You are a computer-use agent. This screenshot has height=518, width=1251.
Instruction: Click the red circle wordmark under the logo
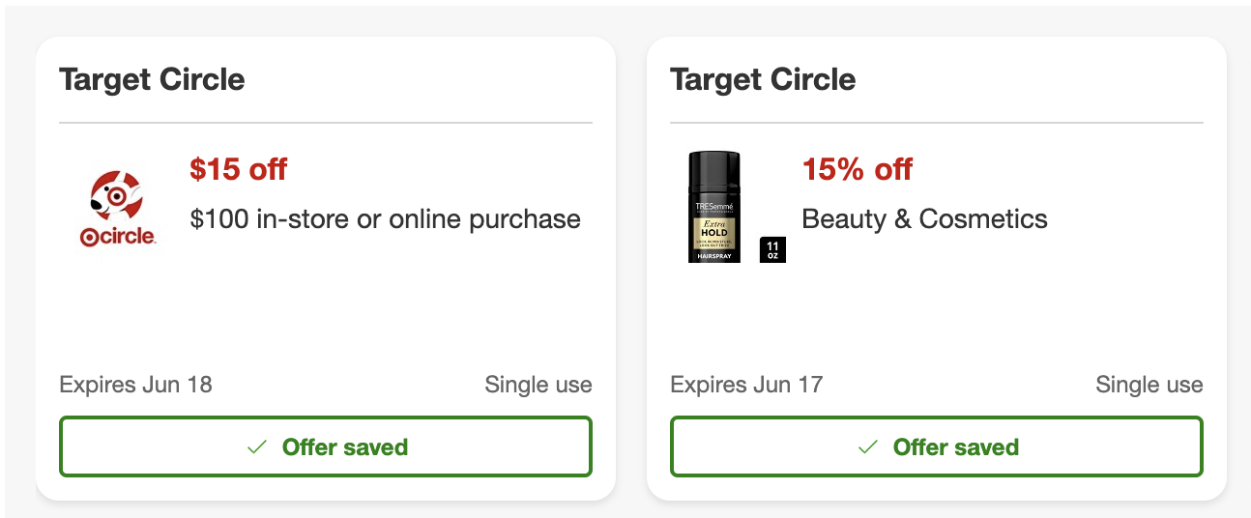click(x=118, y=237)
